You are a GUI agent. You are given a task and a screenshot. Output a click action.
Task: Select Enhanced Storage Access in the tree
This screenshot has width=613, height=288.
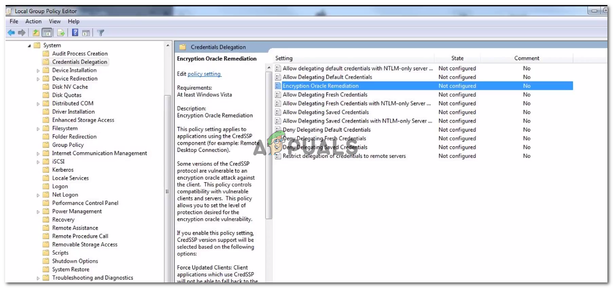[83, 120]
